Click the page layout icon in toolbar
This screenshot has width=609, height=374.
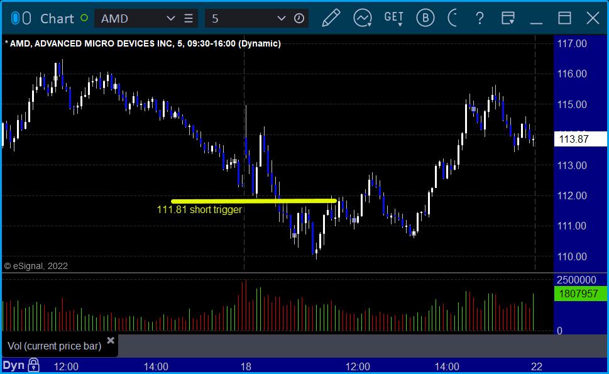(508, 18)
